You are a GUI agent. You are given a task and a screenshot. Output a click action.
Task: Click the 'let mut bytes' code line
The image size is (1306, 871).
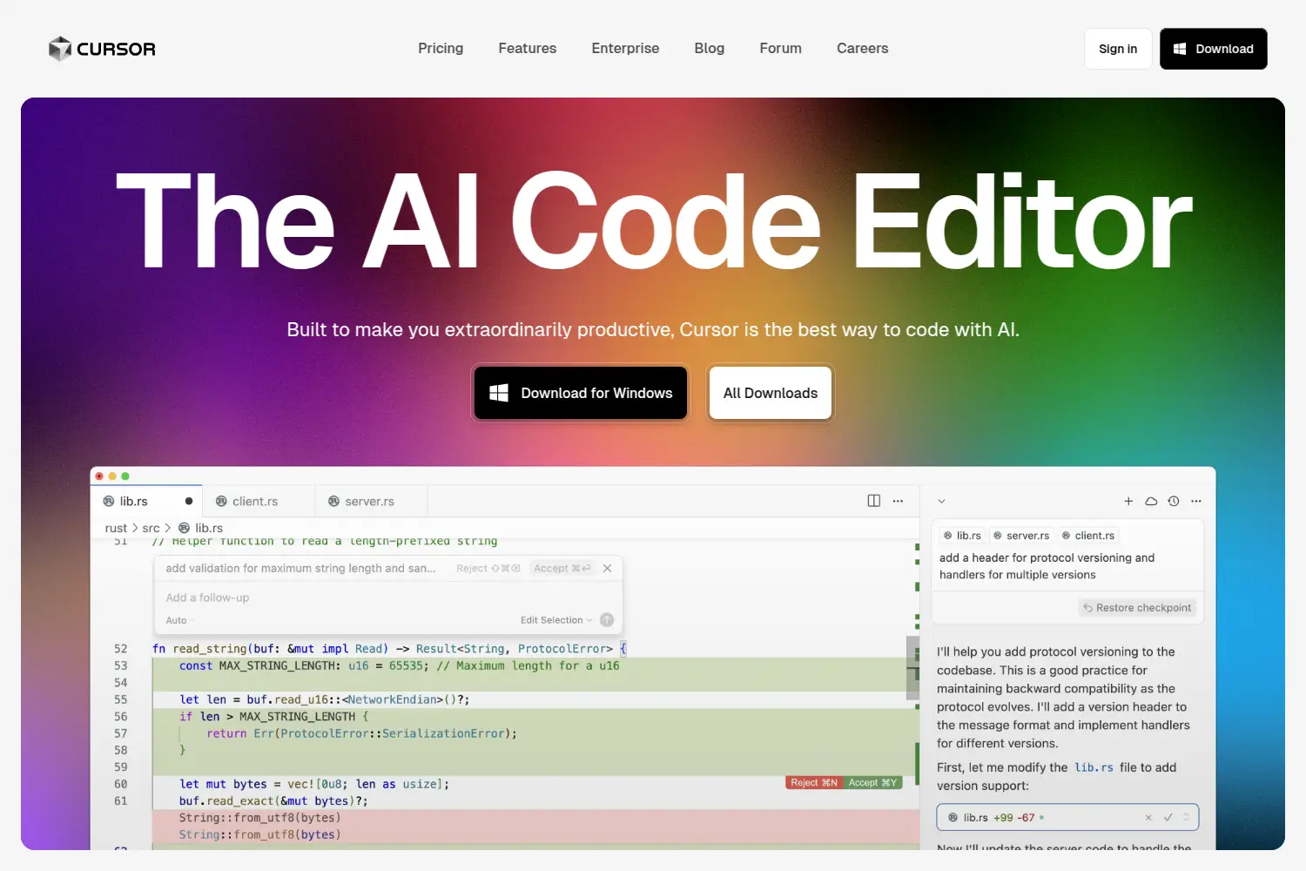click(x=314, y=784)
